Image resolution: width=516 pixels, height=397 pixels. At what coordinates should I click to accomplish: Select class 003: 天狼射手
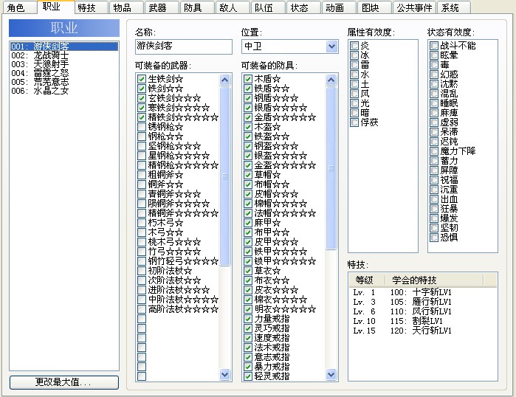pyautogui.click(x=64, y=64)
